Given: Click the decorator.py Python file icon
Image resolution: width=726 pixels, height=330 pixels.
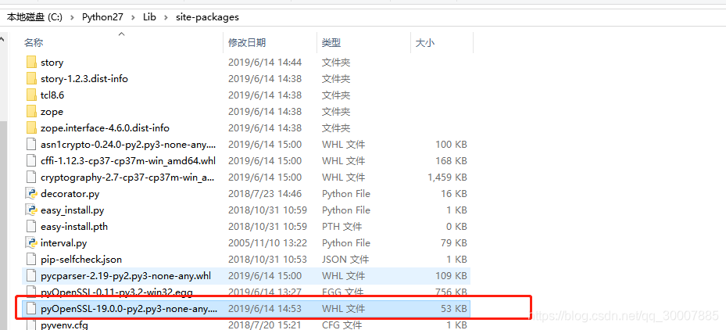Looking at the screenshot, I should point(31,194).
